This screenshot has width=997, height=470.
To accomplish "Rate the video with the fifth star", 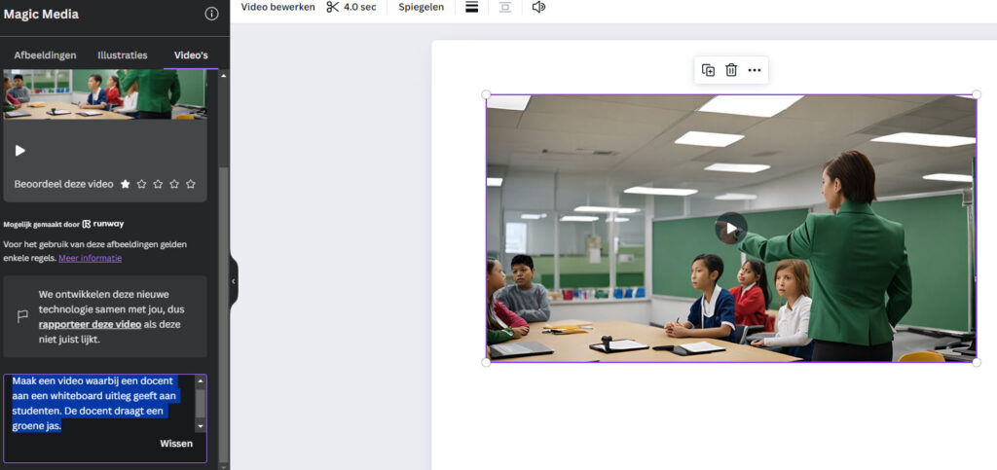I will point(191,184).
